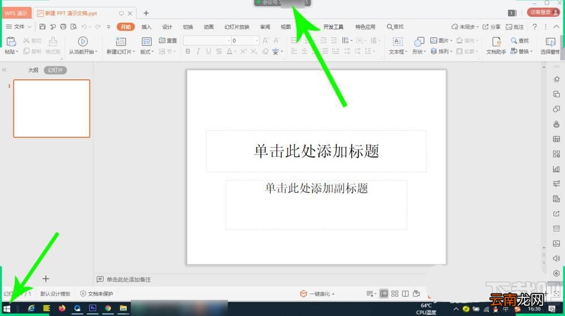
Task: Expand the quick access toolbar customize arrow
Action: coord(109,27)
